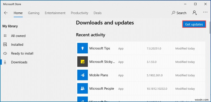This screenshot has width=211, height=102.
Task: Switch to the Entertainment tab
Action: point(55,13)
